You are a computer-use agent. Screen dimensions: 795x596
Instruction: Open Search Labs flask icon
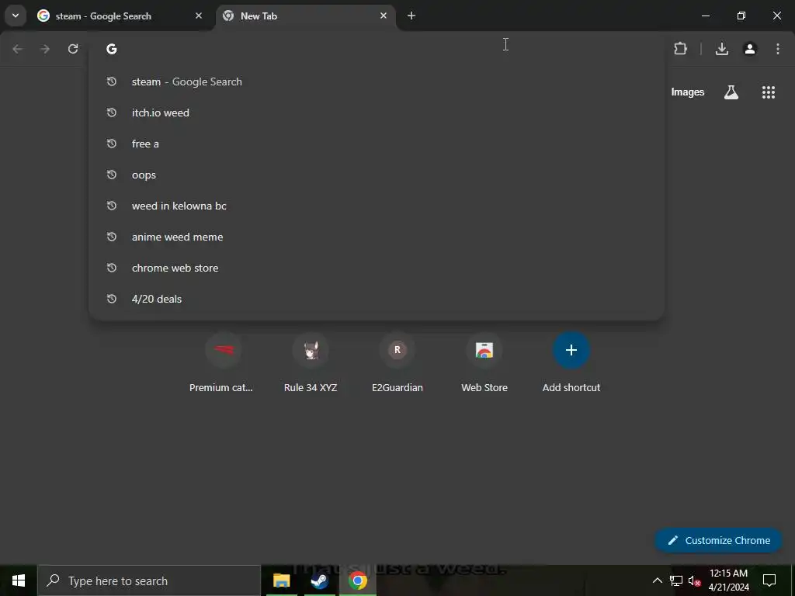[731, 92]
